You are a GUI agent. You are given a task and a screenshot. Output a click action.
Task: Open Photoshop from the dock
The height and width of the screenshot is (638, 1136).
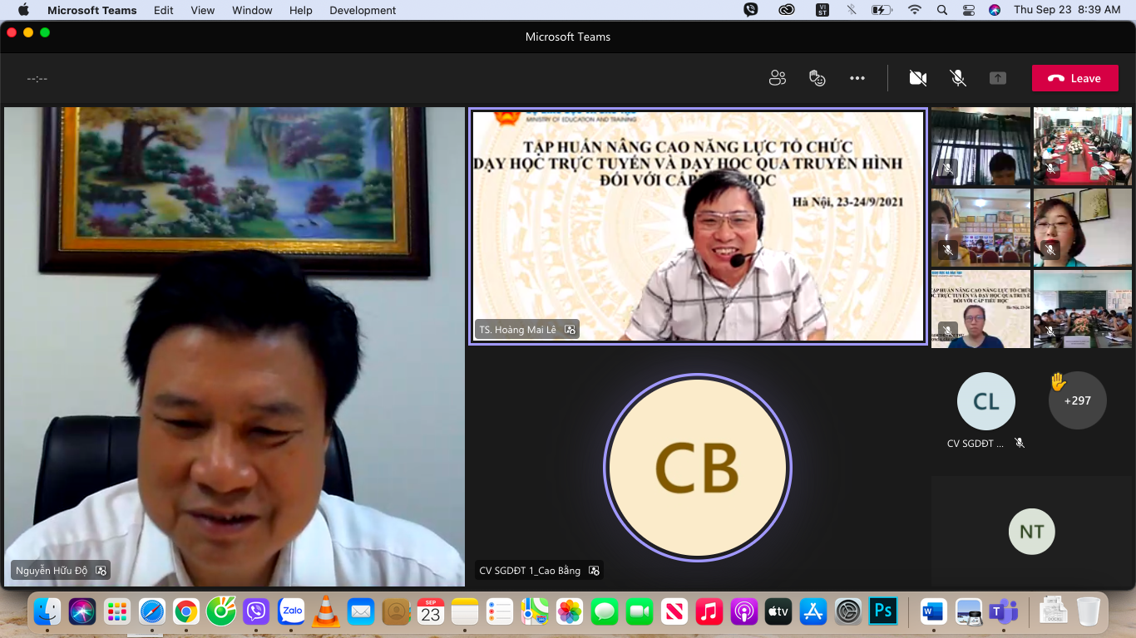[882, 612]
